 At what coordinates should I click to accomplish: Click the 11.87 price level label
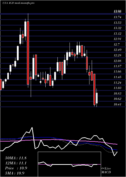click(118, 66)
